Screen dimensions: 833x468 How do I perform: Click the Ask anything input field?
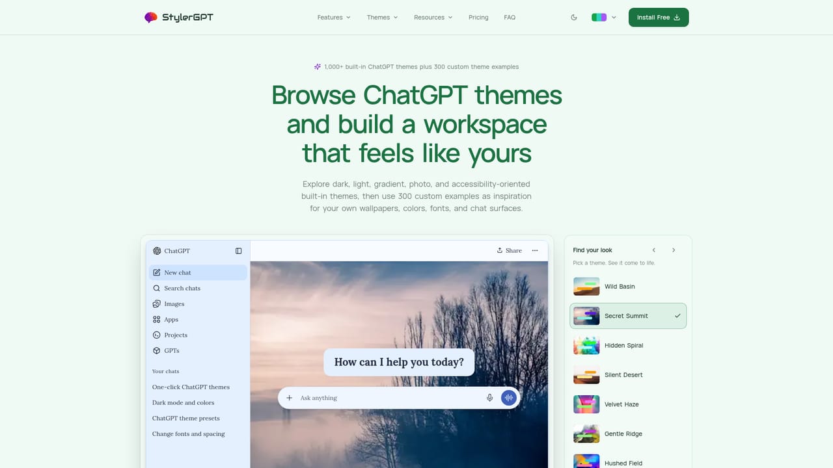[390, 398]
